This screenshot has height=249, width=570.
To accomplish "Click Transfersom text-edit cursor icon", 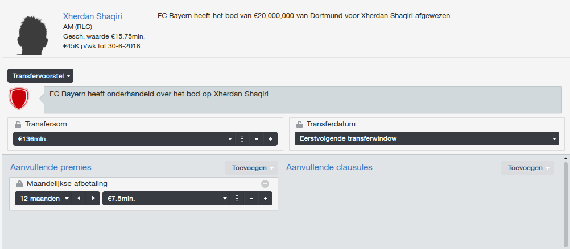I will (x=242, y=139).
